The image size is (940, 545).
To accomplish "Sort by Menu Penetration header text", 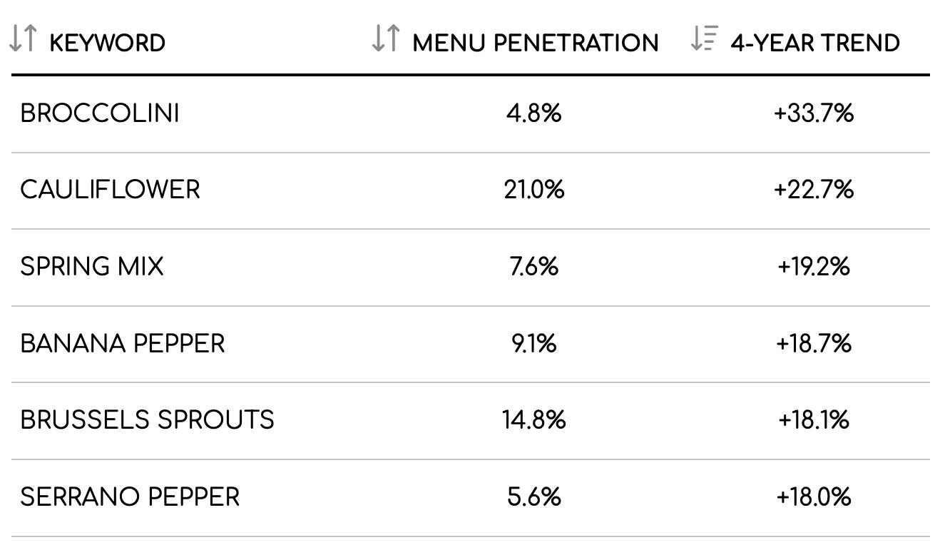I will click(535, 43).
